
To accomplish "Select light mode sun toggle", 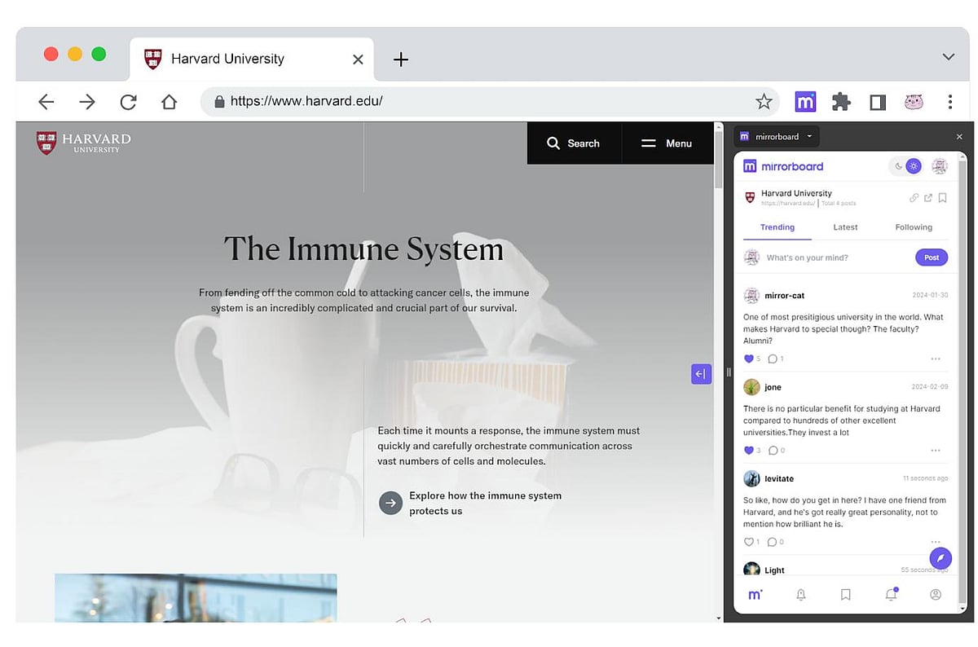I will 914,166.
